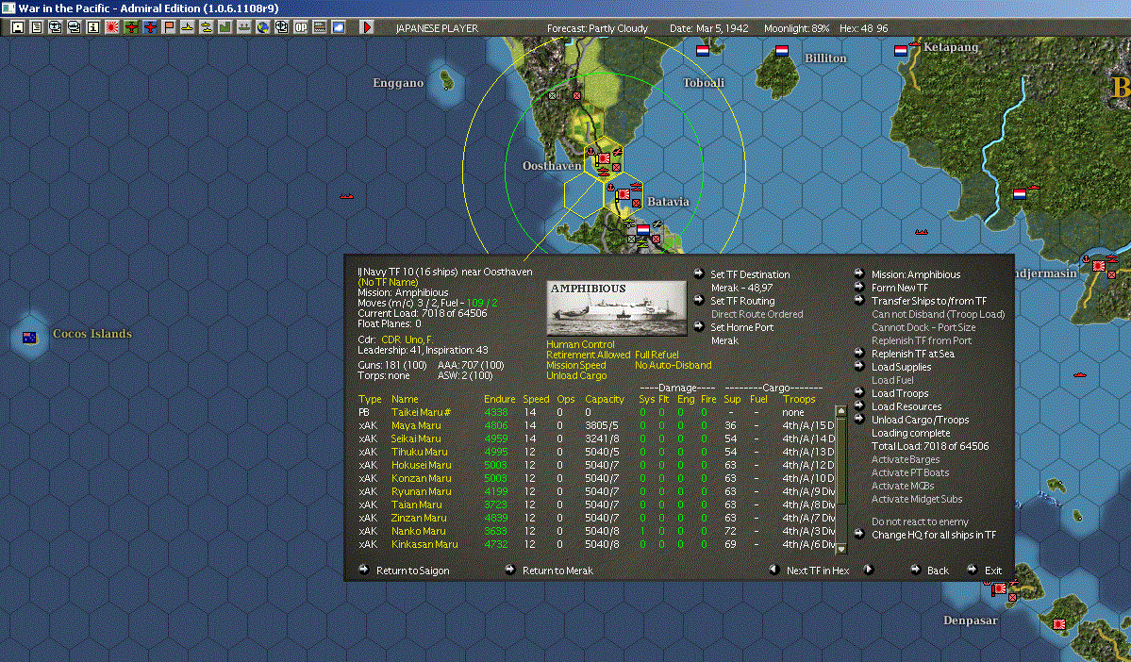
Task: Click the arrow for Set TF Routing
Action: (698, 300)
